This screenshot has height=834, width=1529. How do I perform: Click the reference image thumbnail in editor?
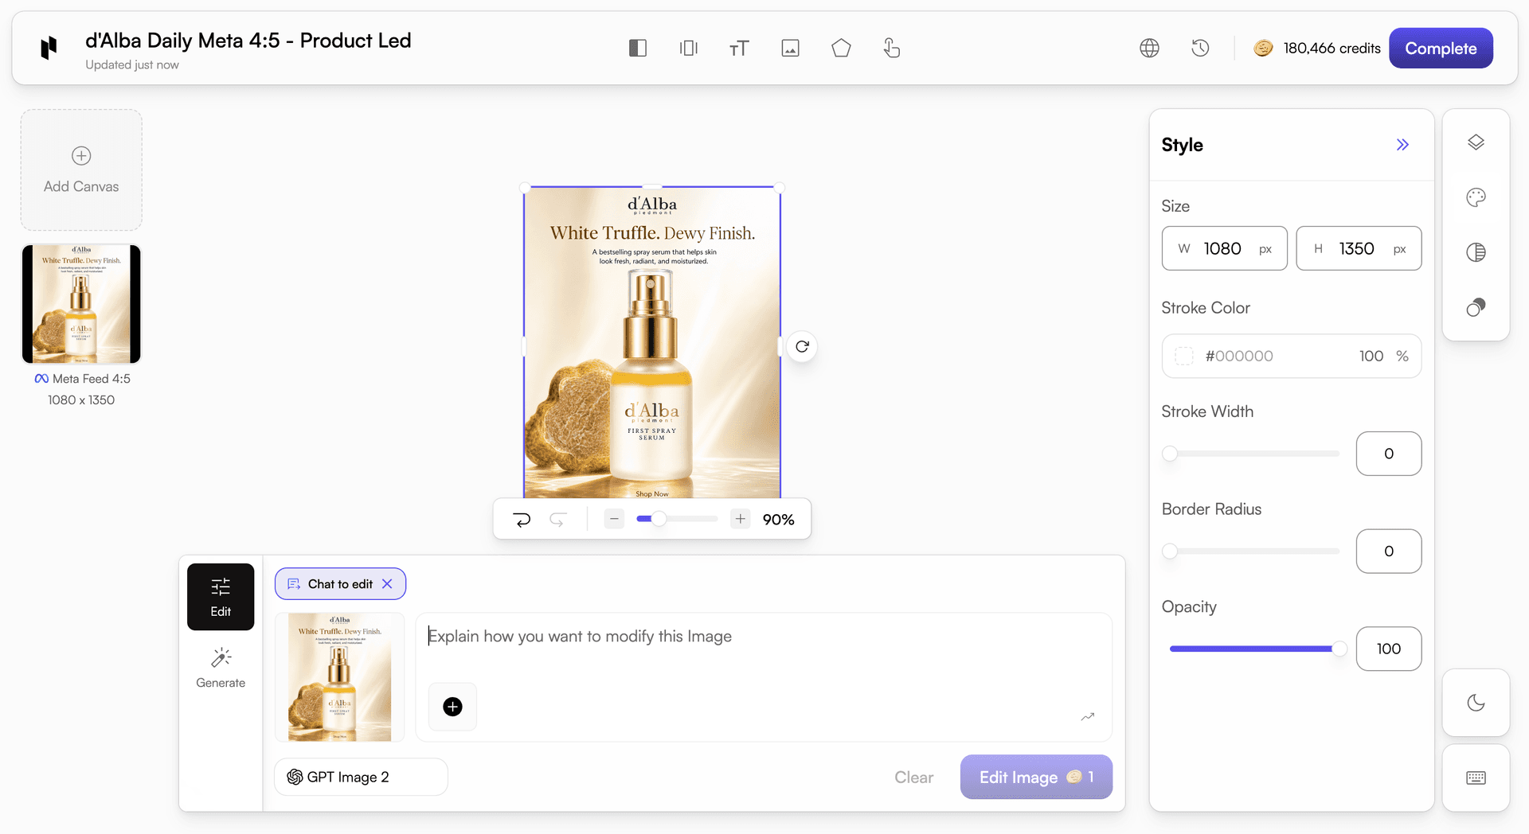(340, 677)
